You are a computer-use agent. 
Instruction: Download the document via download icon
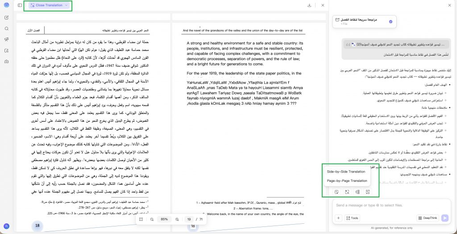tap(309, 5)
